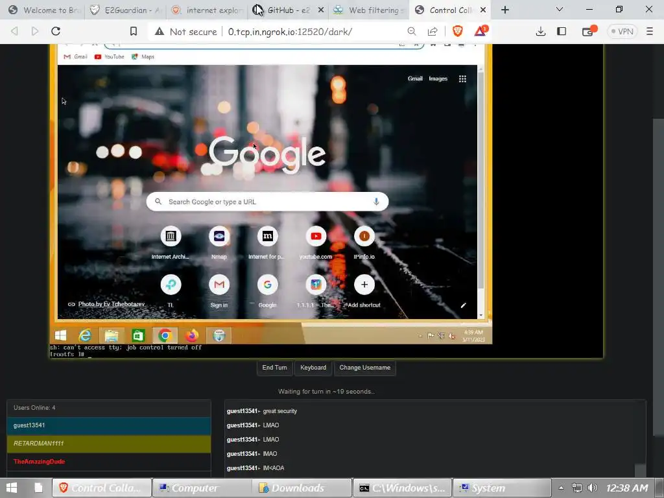664x498 pixels.
Task: Open the Brave hamburger menu
Action: [x=650, y=31]
